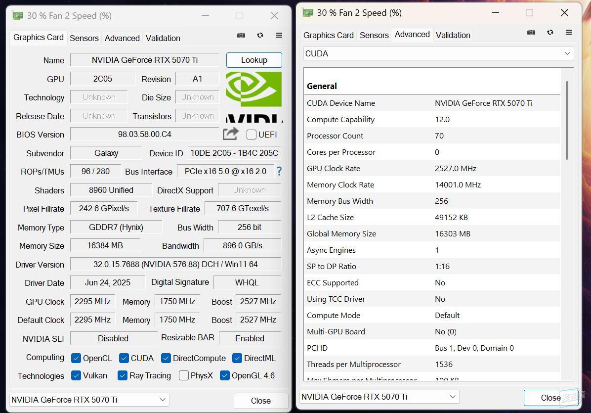Click the refresh icon in left window
The image size is (591, 413).
point(260,35)
